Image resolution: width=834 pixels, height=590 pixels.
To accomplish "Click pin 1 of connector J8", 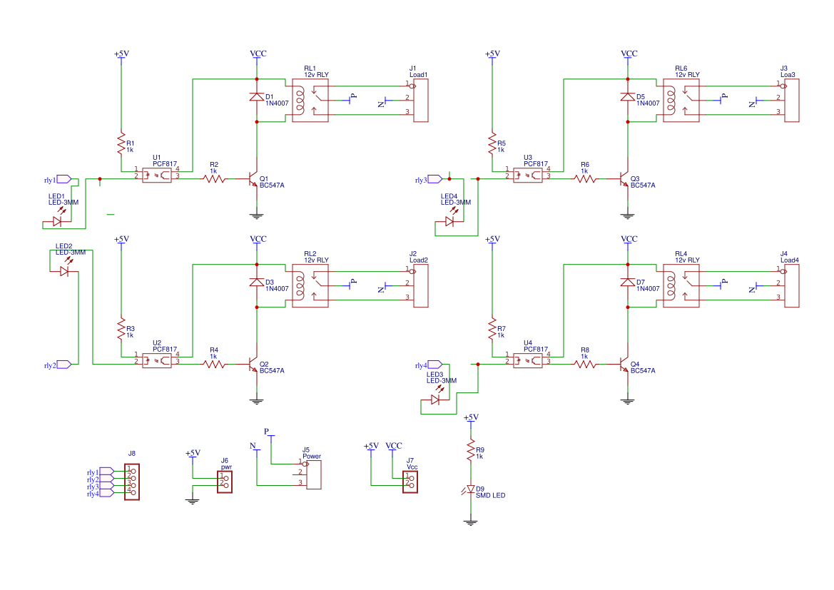I will pyautogui.click(x=133, y=471).
